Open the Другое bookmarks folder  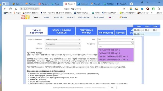pyautogui.click(x=159, y=13)
